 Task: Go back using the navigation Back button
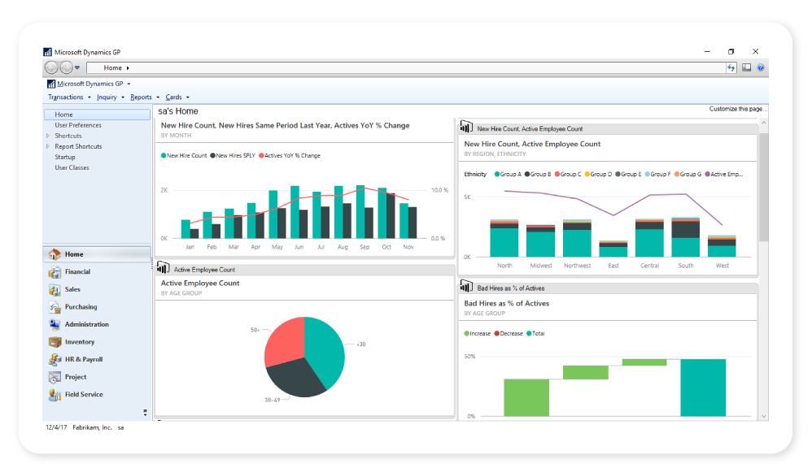51,67
